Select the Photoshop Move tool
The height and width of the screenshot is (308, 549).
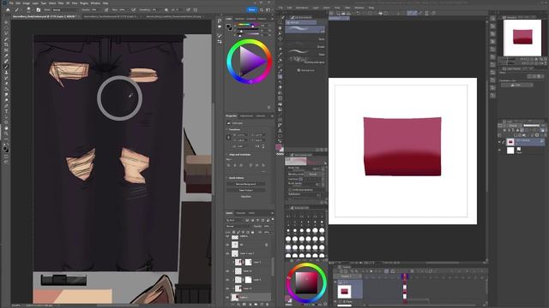pos(6,22)
